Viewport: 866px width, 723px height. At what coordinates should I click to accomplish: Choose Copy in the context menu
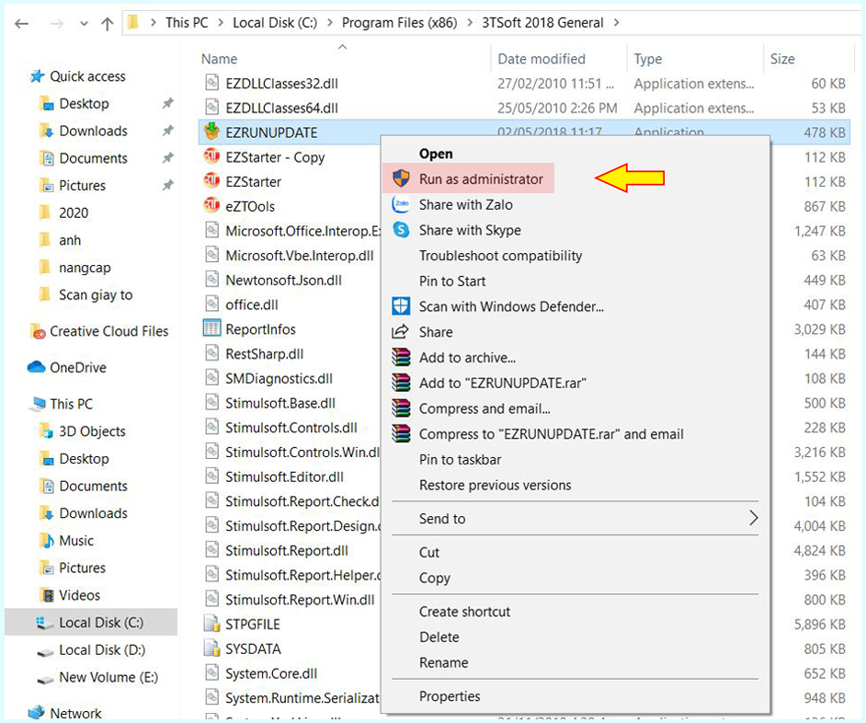pyautogui.click(x=435, y=578)
